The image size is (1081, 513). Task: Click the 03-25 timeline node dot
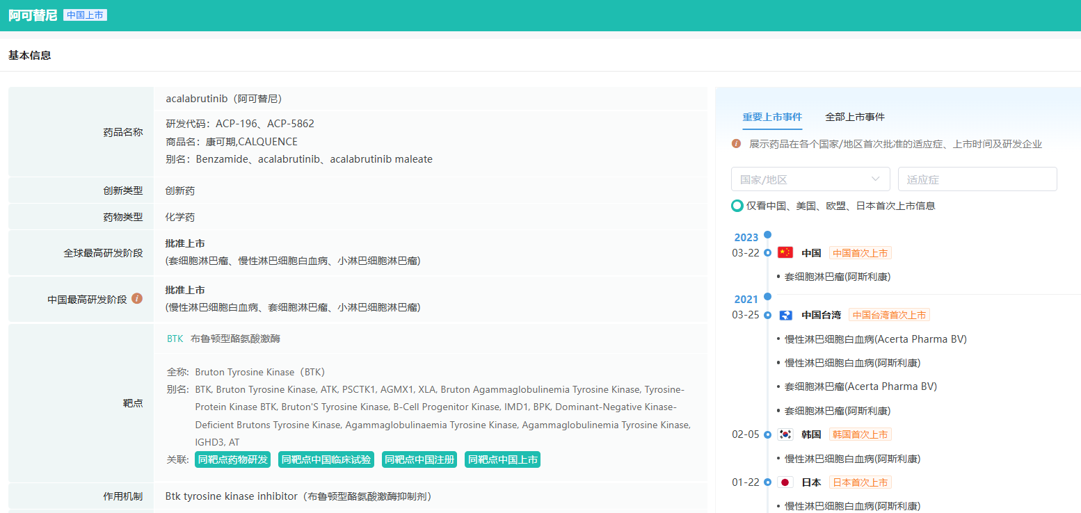(767, 315)
